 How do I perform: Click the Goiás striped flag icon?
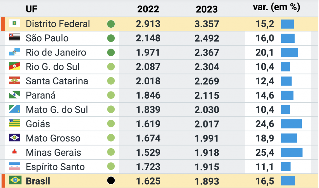coord(14,123)
